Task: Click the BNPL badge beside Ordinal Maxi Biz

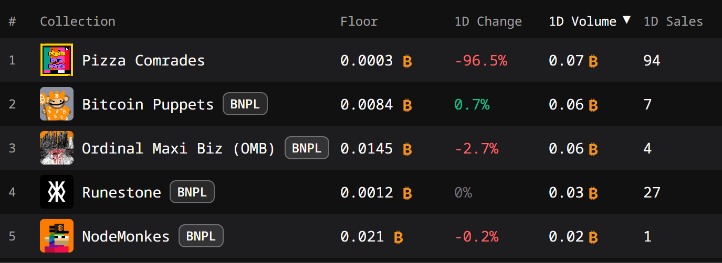Action: (307, 148)
